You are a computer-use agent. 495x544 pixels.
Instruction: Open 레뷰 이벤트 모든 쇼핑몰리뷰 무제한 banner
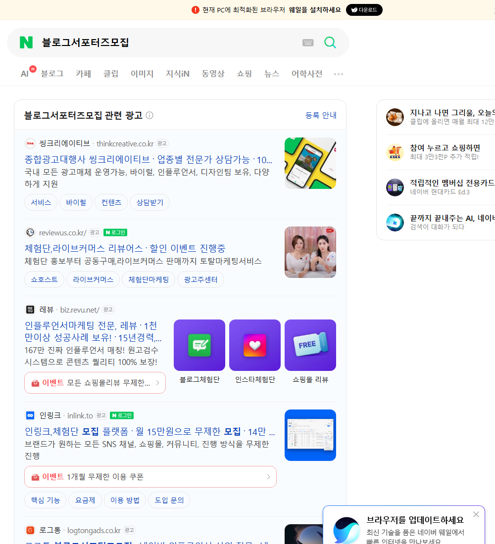[95, 383]
